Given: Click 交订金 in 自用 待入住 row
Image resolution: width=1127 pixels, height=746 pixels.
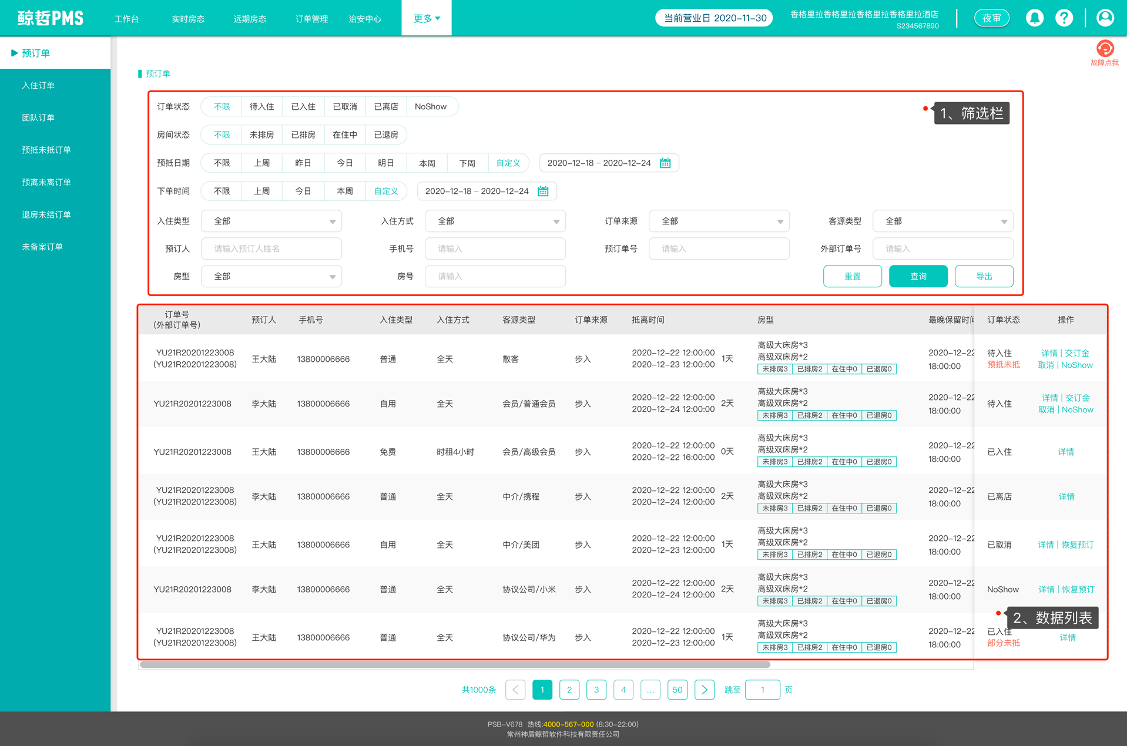Looking at the screenshot, I should [1078, 398].
